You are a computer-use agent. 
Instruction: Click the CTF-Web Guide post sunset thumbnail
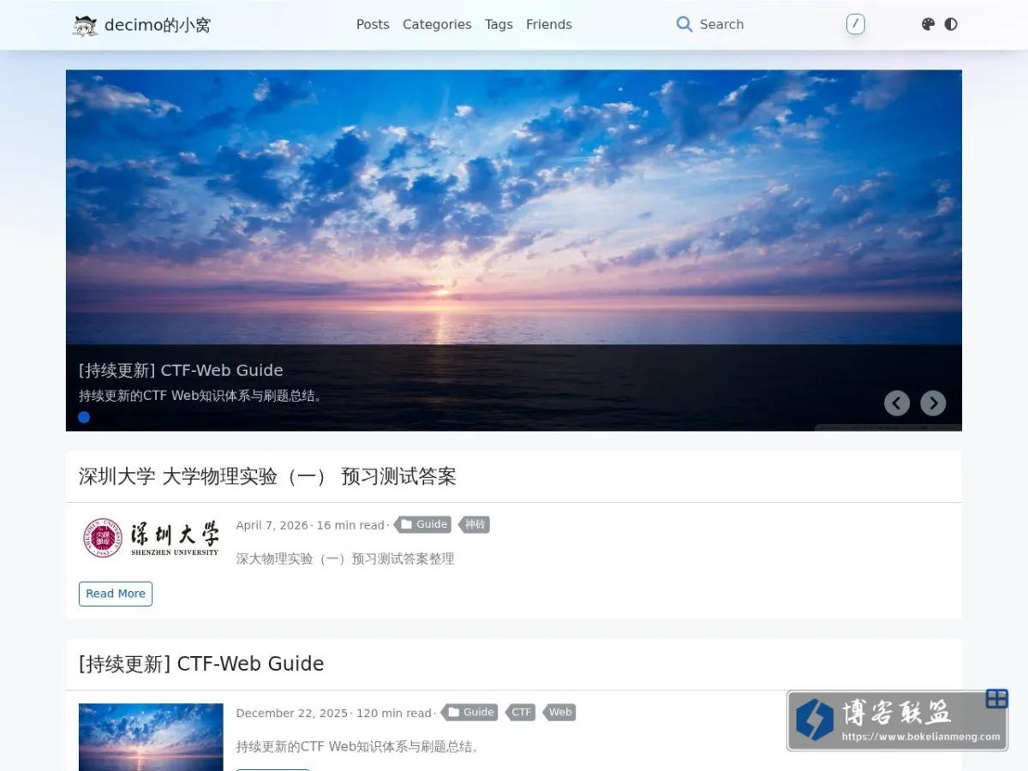click(151, 737)
